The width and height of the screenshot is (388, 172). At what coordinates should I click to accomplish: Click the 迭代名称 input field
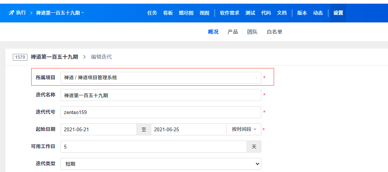(x=161, y=95)
